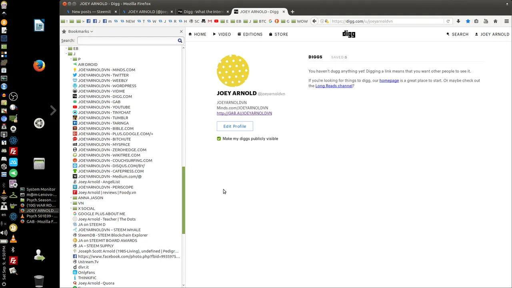Viewport: 512px width, 288px height.
Task: Click the Firefox back arrow button
Action: (x=314, y=21)
